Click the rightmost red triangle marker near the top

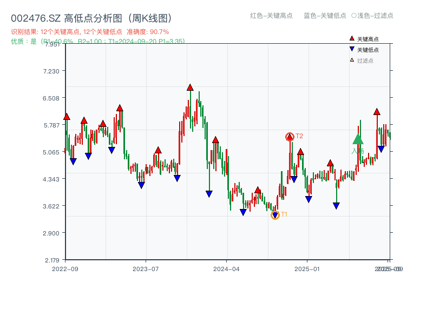377,112
